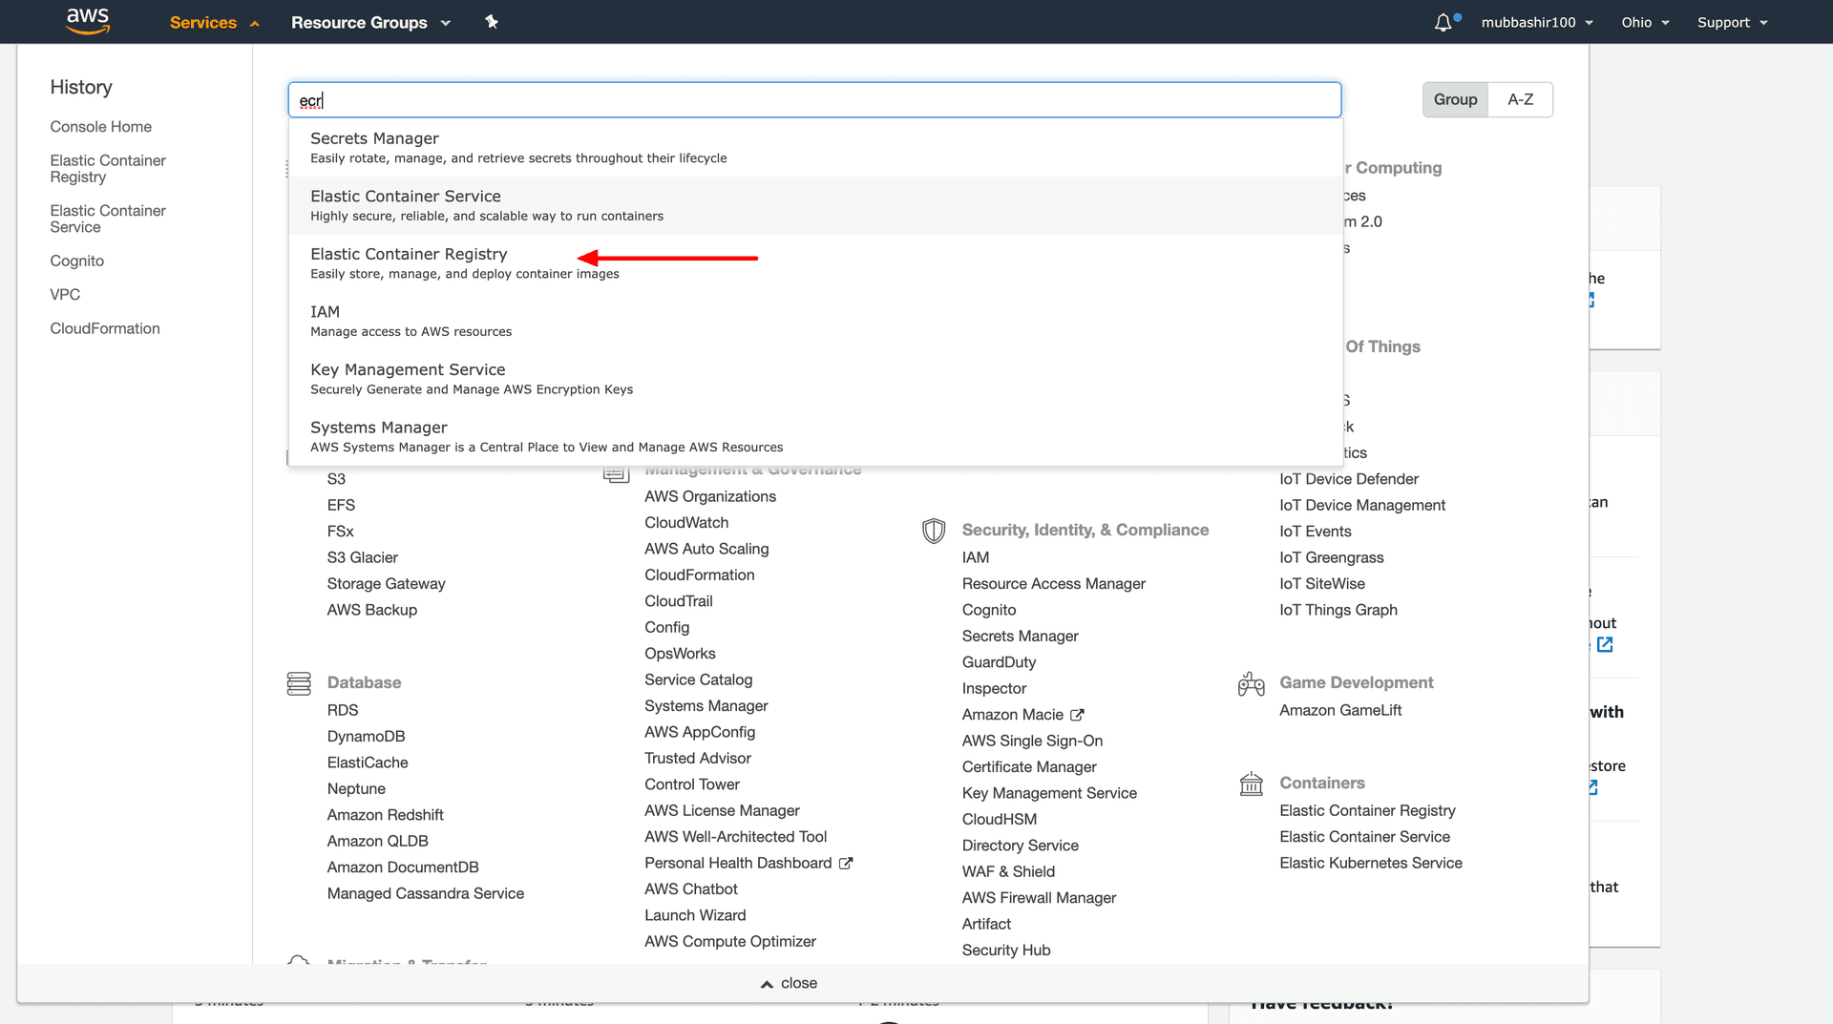
Task: Open Amazon QLDB service
Action: point(377,841)
